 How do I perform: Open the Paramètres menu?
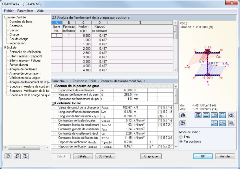coord(25,11)
